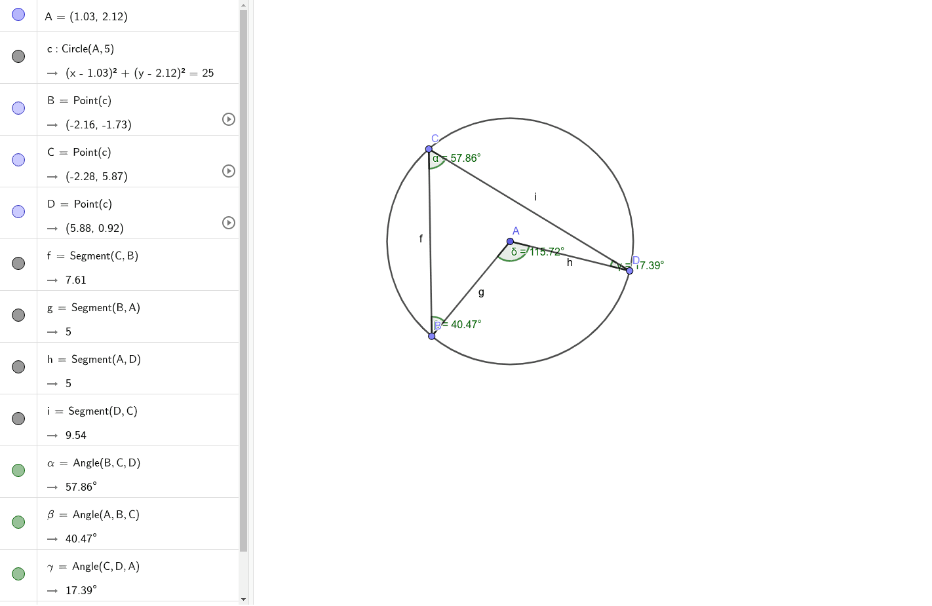Image resolution: width=932 pixels, height=606 pixels.
Task: Toggle visibility of point A in algebra list
Action: [x=18, y=14]
